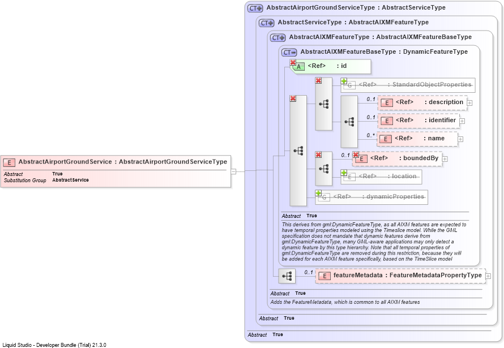The image size is (504, 348).
Task: Collapse the AbstractAirportGroundService element node
Action: (x=234, y=171)
